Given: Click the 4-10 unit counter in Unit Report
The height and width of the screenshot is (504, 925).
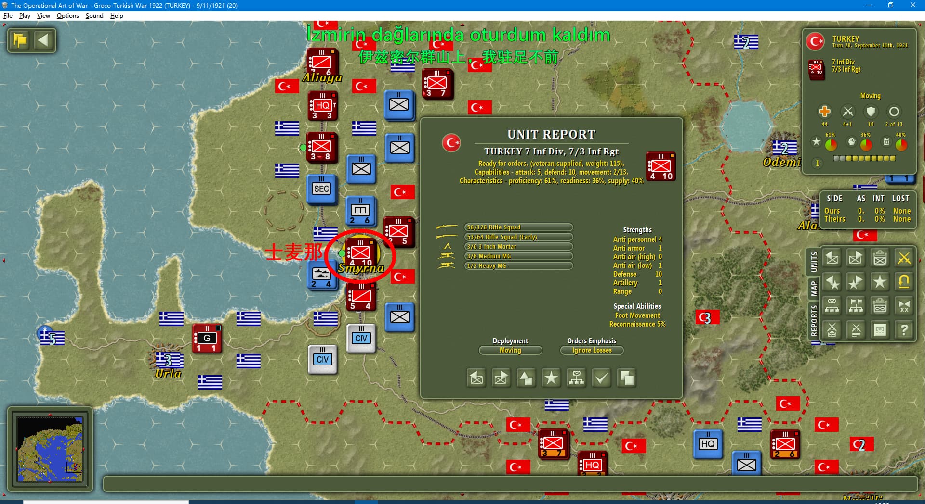Looking at the screenshot, I should click(661, 166).
